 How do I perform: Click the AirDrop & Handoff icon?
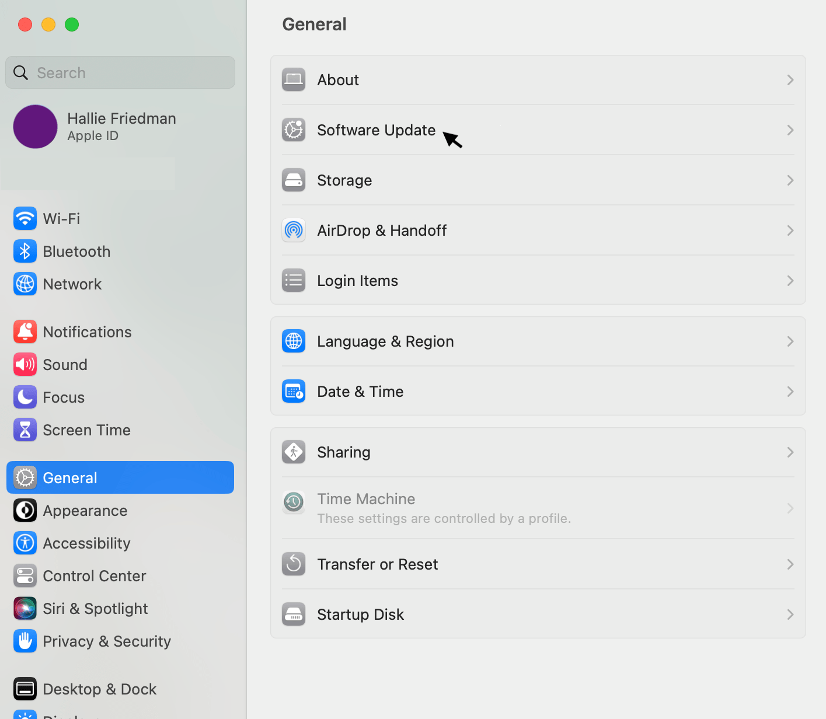coord(294,231)
